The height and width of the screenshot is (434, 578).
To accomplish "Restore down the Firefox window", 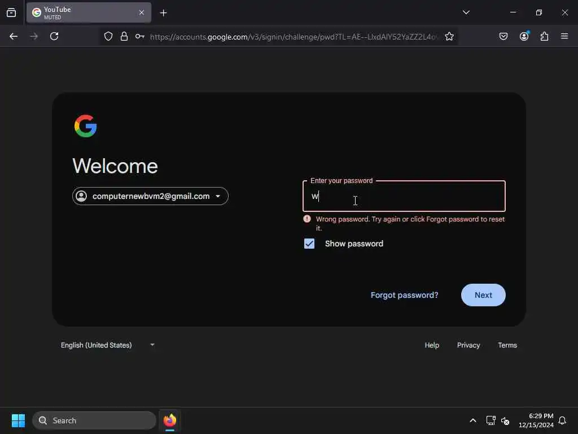I will pyautogui.click(x=539, y=12).
